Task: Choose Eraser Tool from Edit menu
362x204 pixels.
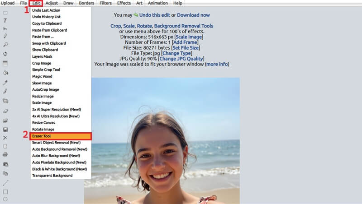Action: (61, 136)
